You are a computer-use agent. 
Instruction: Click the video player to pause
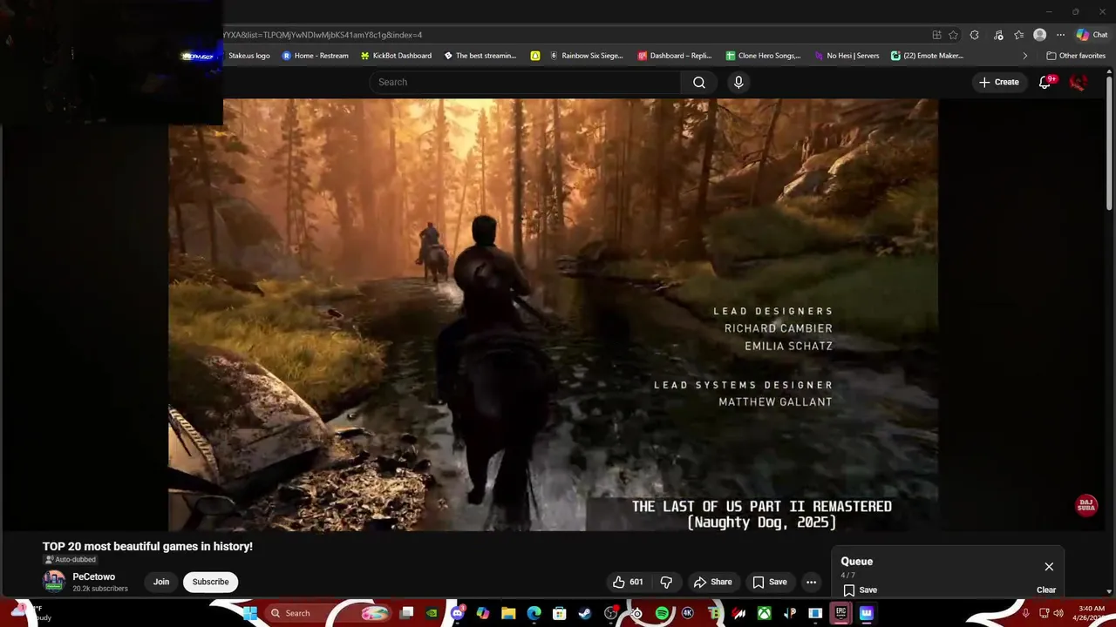[x=553, y=314]
